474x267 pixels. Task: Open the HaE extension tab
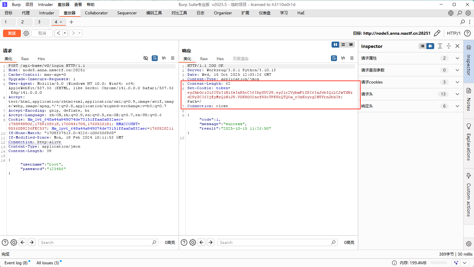coord(301,13)
